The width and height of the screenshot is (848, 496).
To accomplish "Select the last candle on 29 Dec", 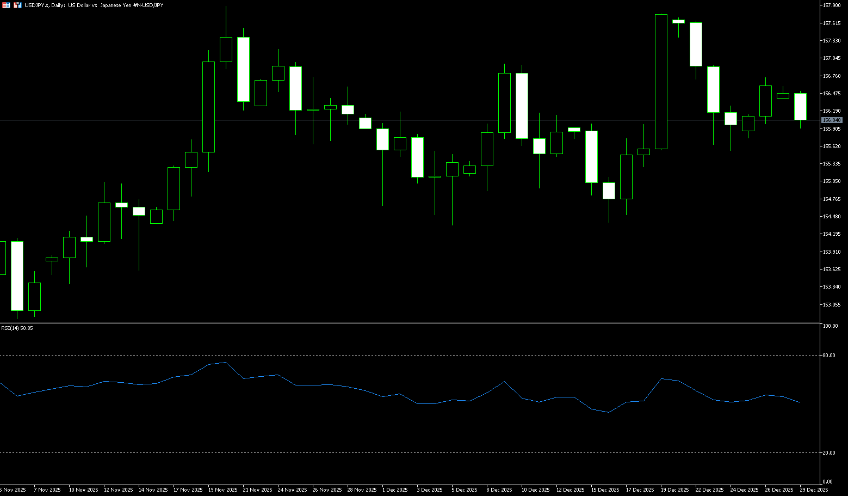I will pos(800,107).
